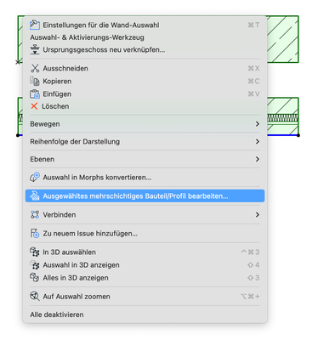The image size is (318, 340).
Task: Click the Ursprungsgeschoss neu verknüpfen icon
Action: point(35,49)
